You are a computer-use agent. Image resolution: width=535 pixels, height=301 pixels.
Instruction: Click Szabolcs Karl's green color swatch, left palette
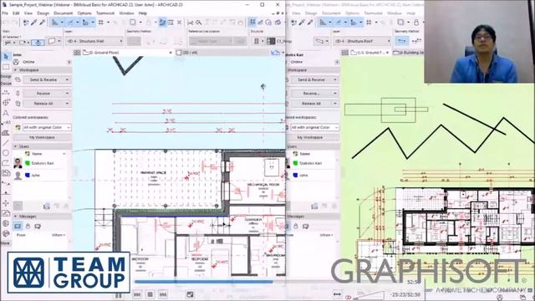(x=28, y=163)
